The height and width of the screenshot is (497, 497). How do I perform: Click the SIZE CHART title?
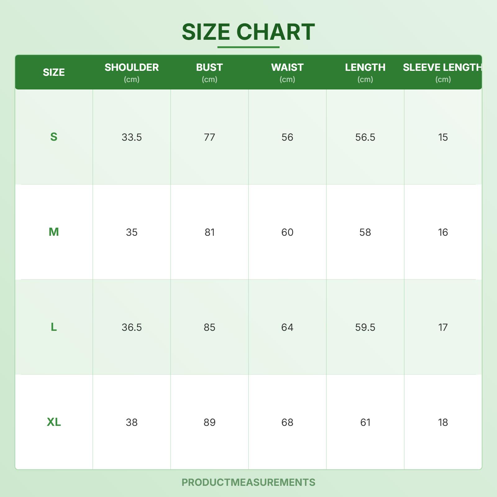(248, 32)
